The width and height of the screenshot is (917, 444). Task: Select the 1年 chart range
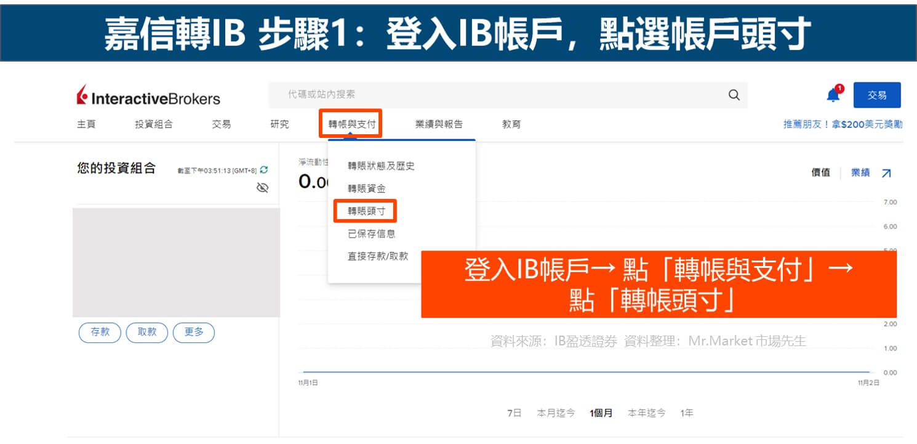pos(687,413)
